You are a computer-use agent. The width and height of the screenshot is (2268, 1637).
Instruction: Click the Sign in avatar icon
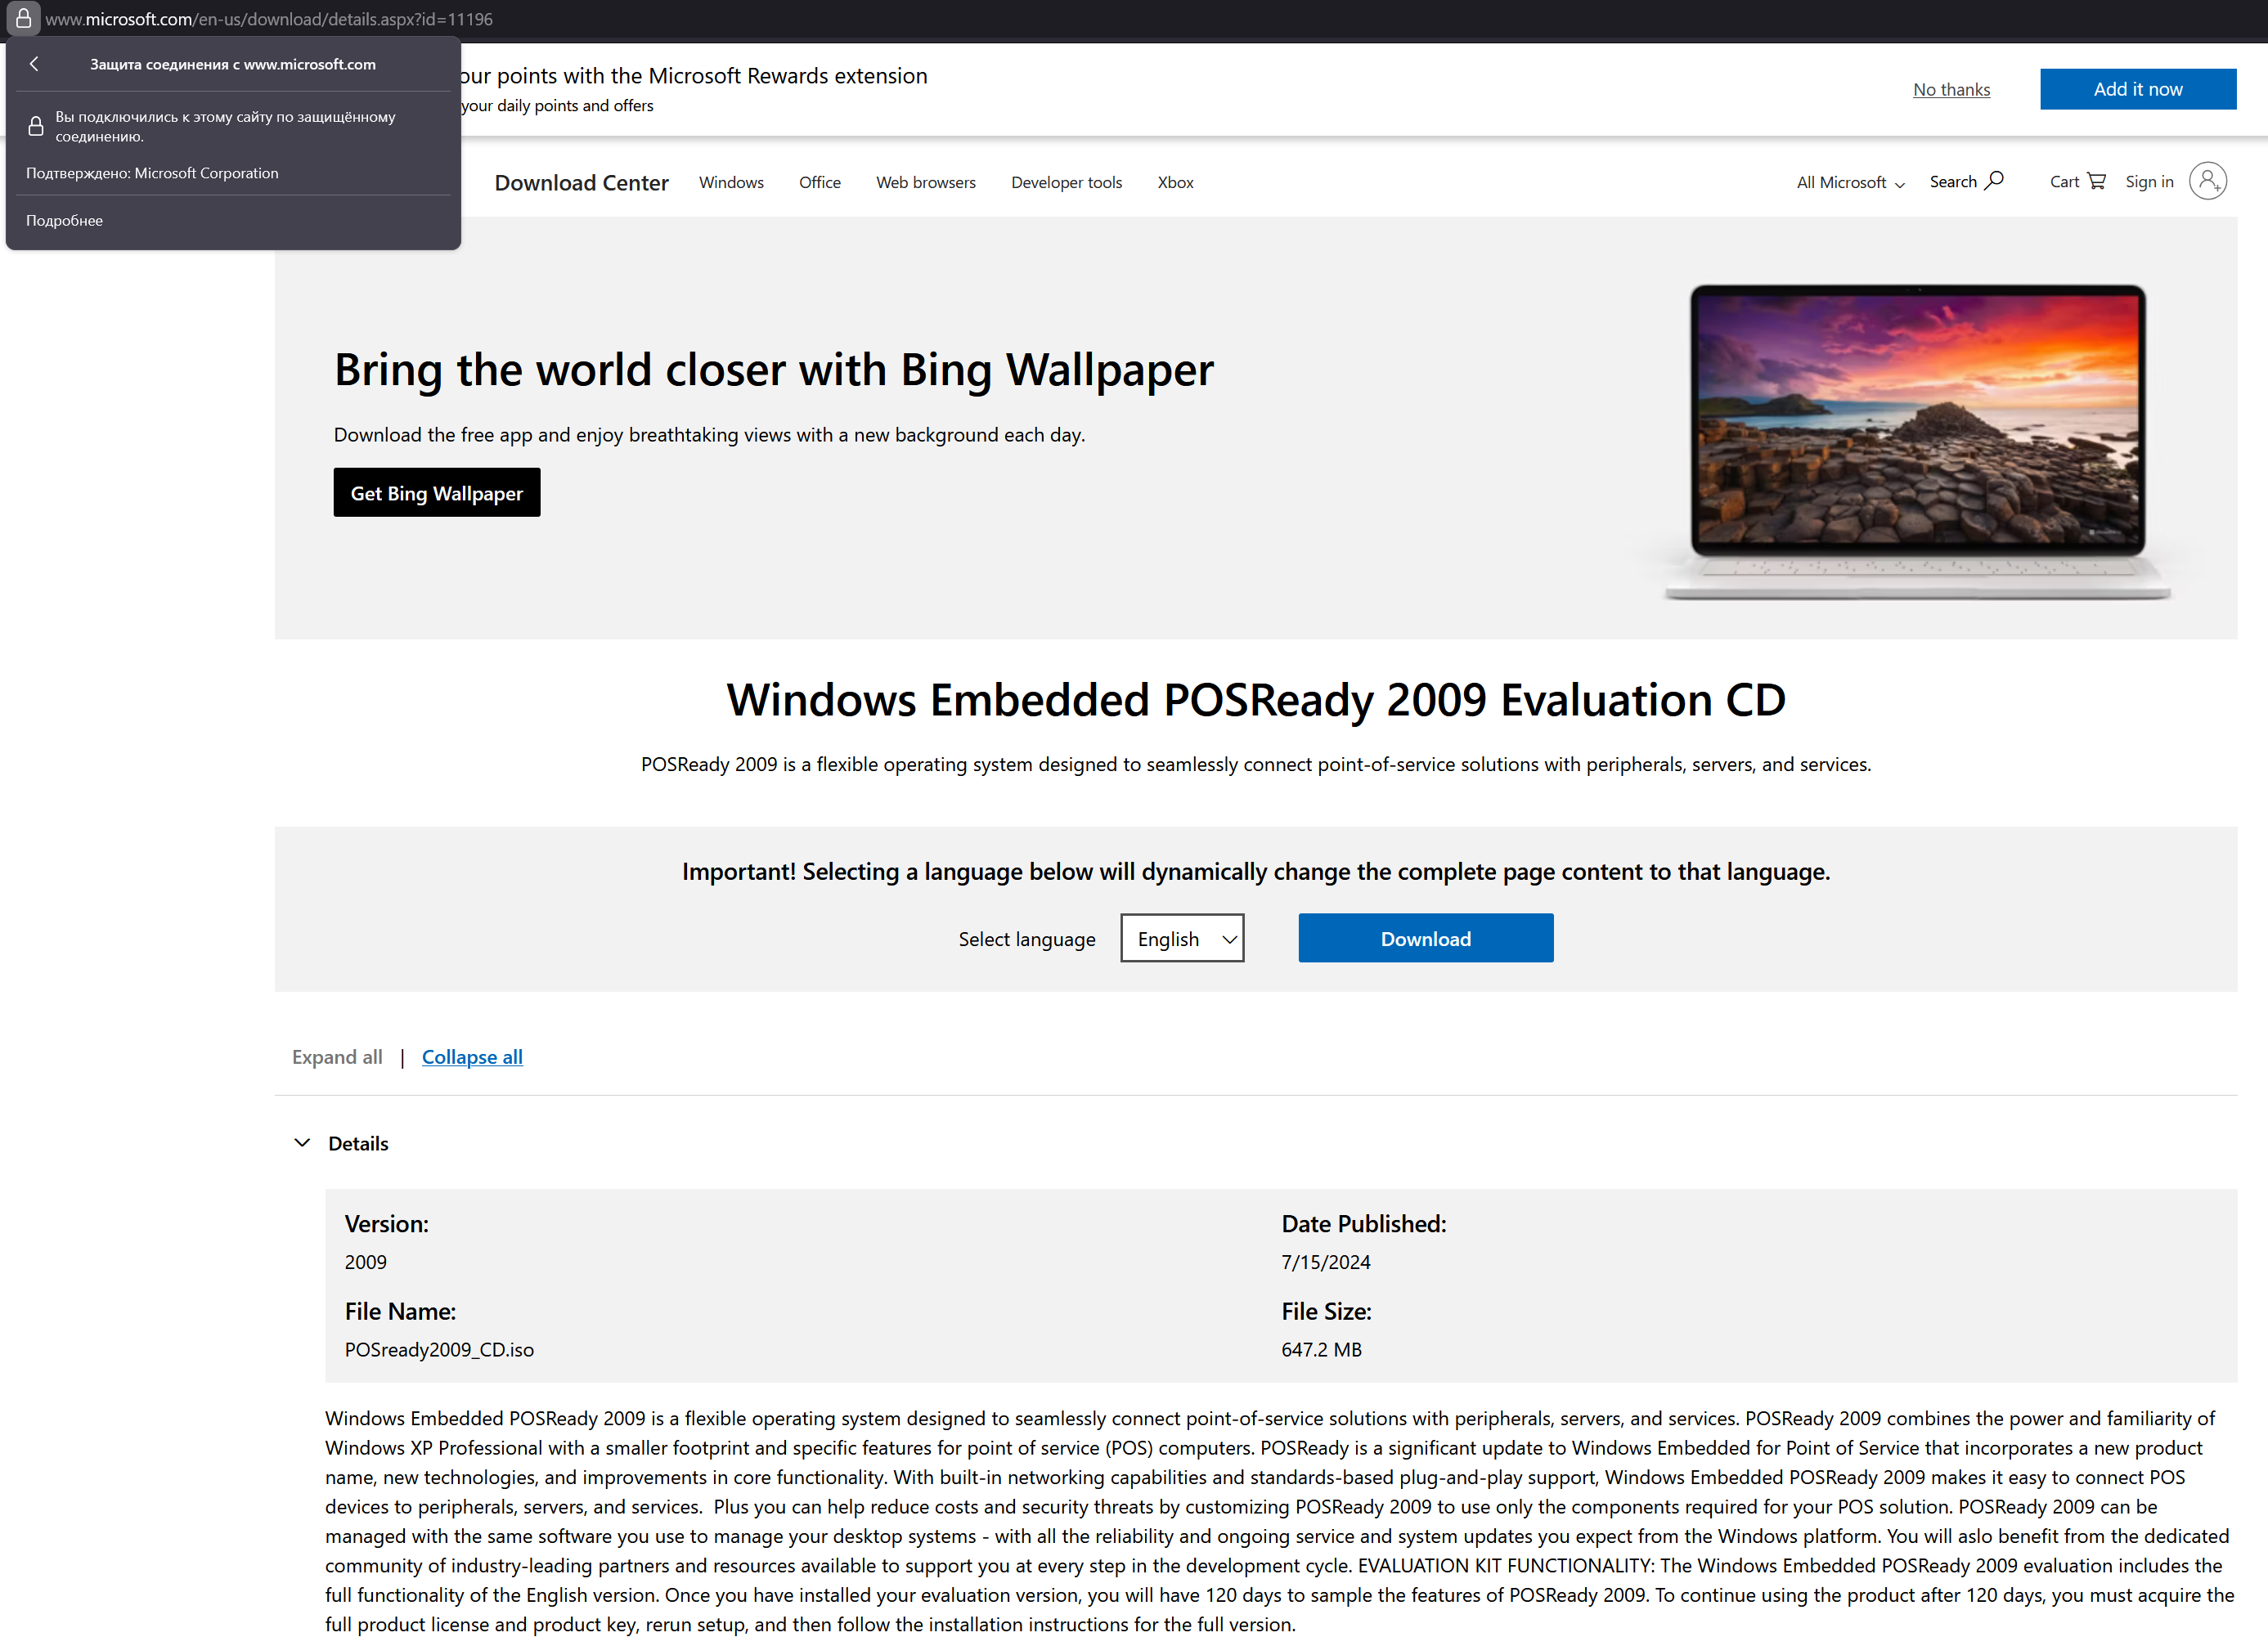pyautogui.click(x=2207, y=181)
